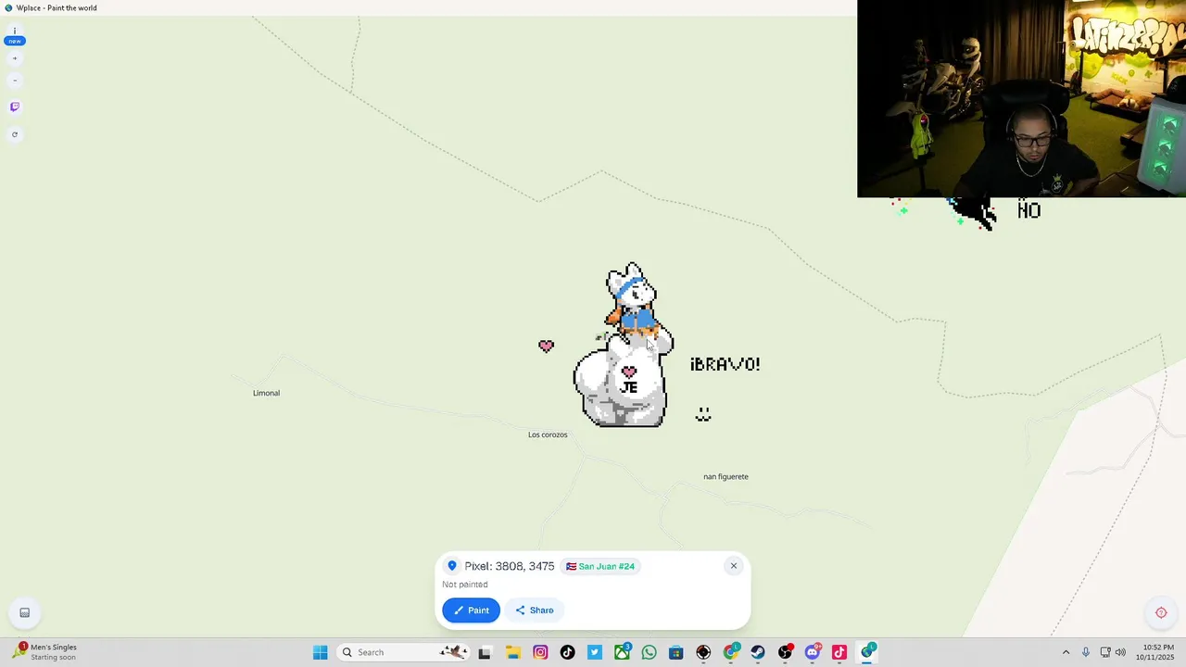Open the San Juan #24 region link

(600, 566)
